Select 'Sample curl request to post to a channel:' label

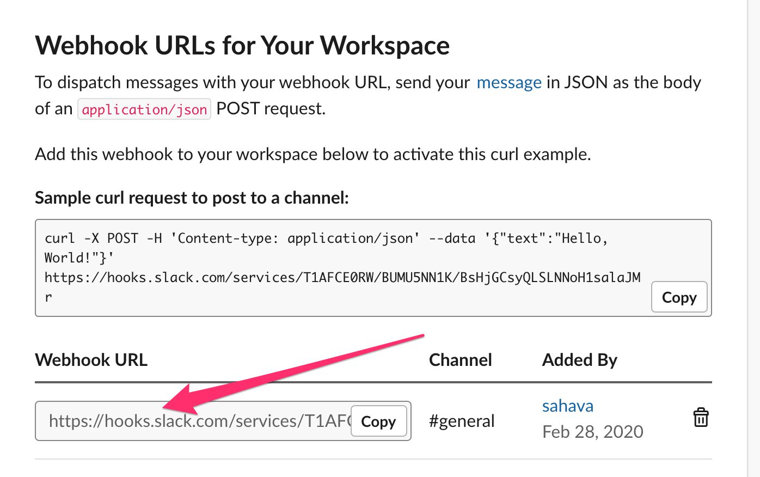(192, 198)
